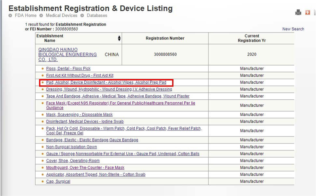Viewport: 316px width, 196px height.
Task: Open Qingdao Hainuo Biological Engineering establishment link
Action: click(67, 55)
